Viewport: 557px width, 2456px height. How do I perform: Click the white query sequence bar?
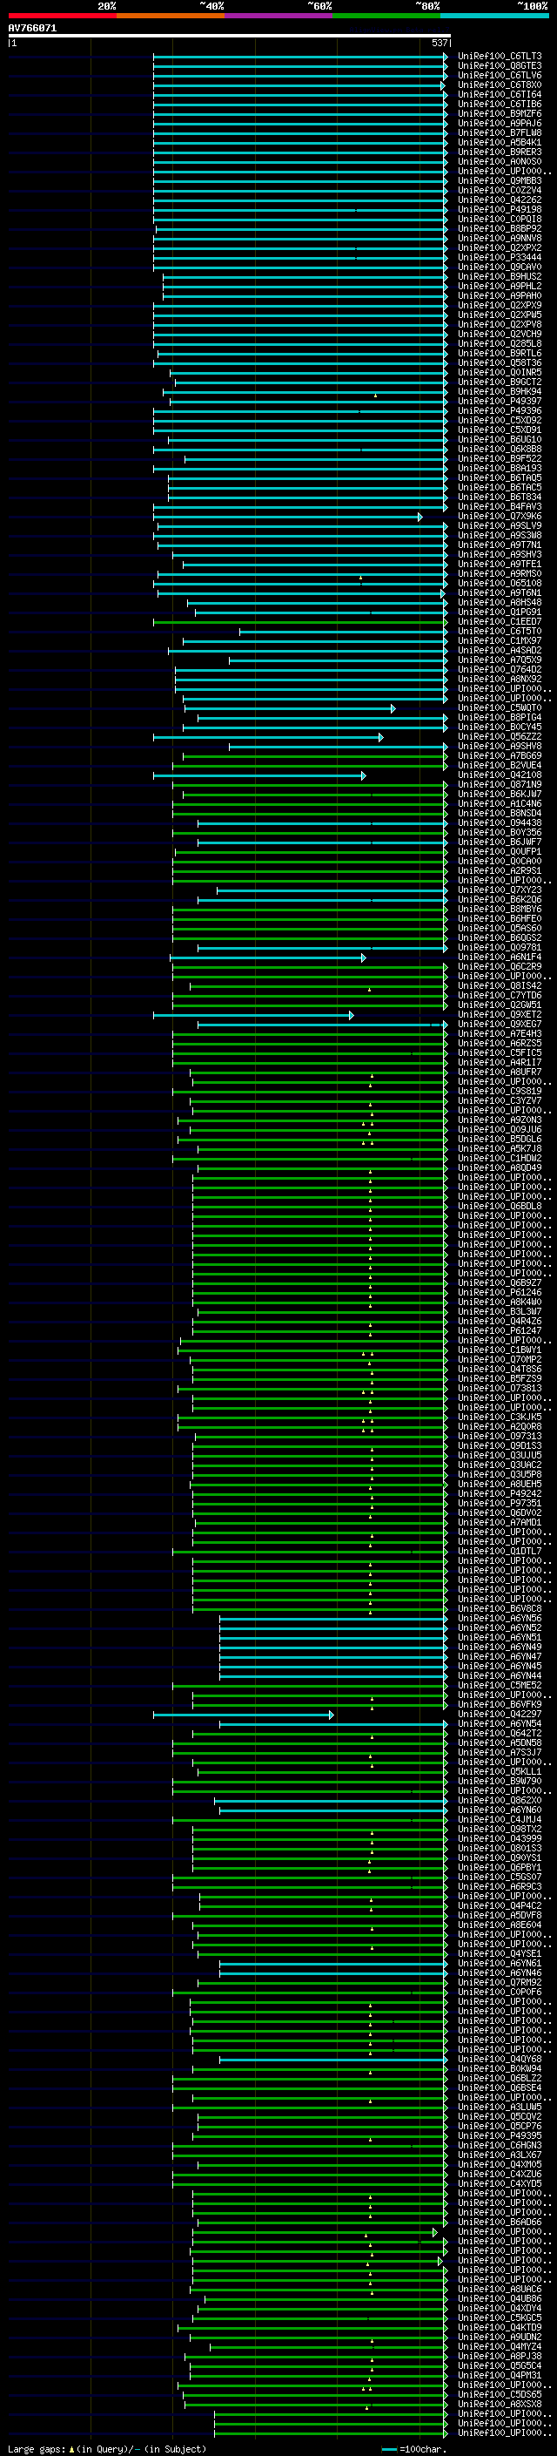point(230,37)
